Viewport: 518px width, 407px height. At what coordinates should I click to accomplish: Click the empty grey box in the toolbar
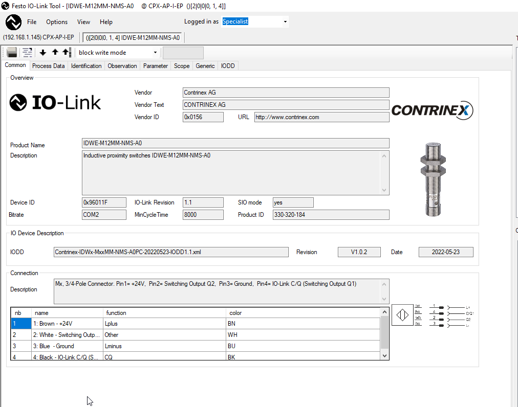pos(183,53)
